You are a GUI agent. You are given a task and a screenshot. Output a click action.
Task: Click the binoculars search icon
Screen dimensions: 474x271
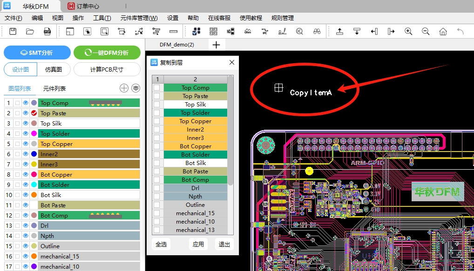click(317, 32)
